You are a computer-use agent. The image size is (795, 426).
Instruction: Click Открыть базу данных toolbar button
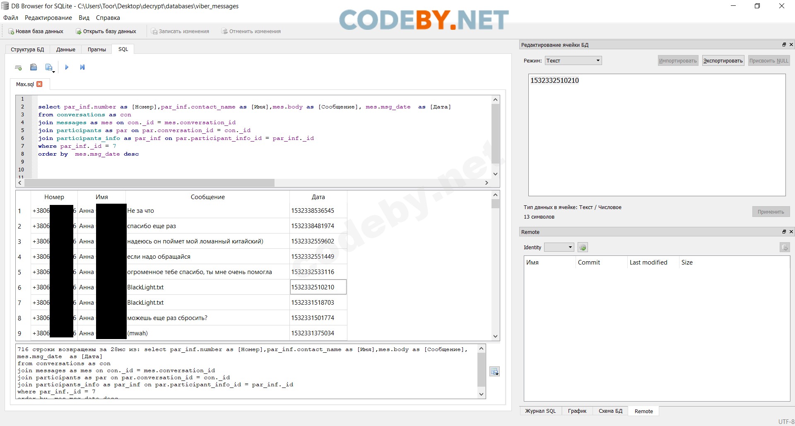click(106, 31)
